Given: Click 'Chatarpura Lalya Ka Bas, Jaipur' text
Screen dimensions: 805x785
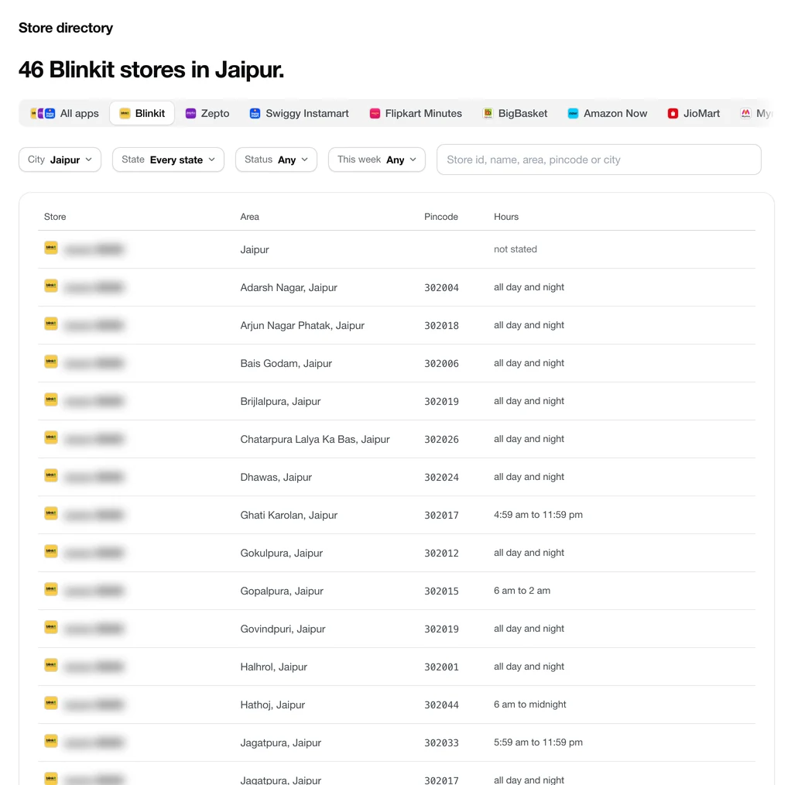Looking at the screenshot, I should click(315, 440).
